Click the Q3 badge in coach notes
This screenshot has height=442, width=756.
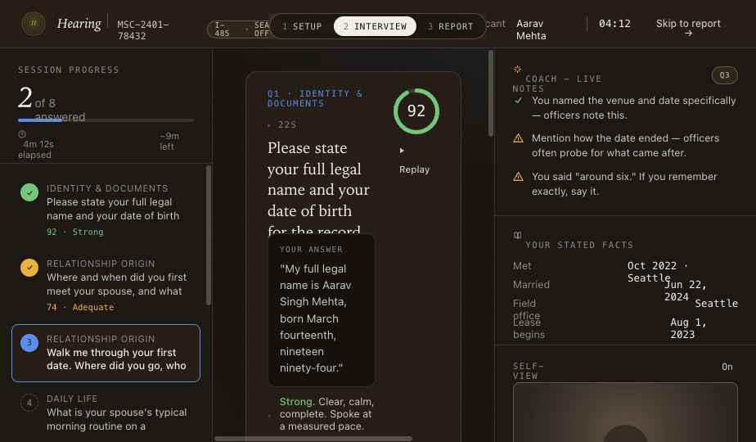[x=724, y=75]
